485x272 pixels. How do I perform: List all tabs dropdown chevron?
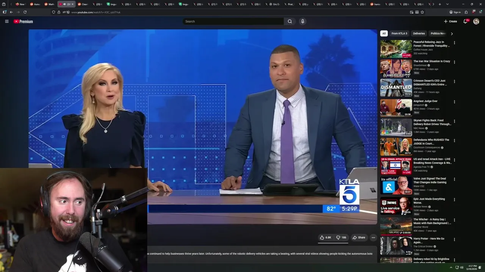pyautogui.click(x=447, y=4)
